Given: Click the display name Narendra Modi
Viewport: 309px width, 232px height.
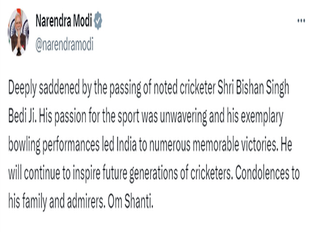Looking at the screenshot, I should point(64,21).
